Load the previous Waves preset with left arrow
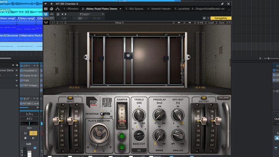This screenshot has height=157, width=279. [179, 23]
